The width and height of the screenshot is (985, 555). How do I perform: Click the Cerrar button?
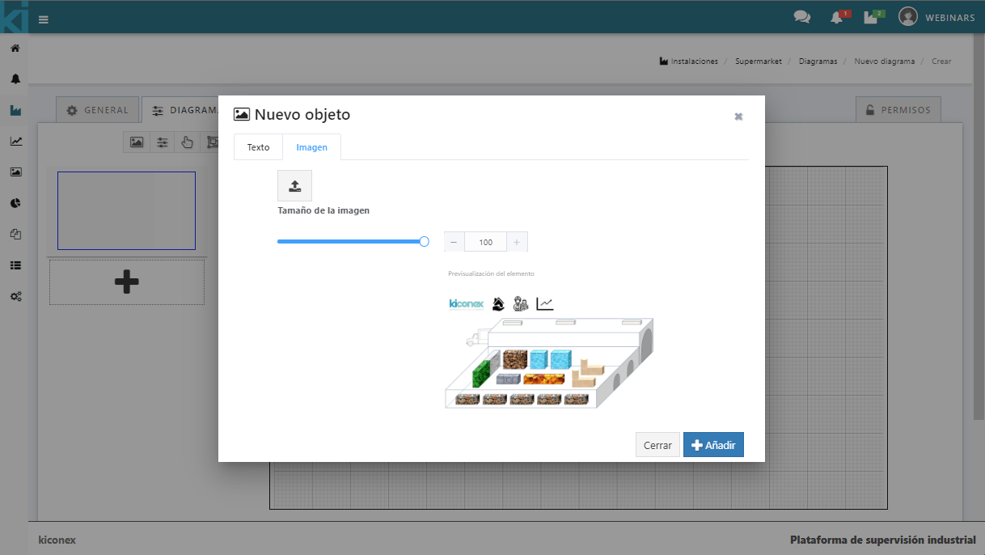point(657,445)
